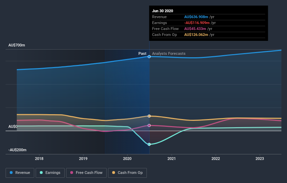The height and width of the screenshot is (183, 287).
Task: Click the 'Revenue' row label in tooltip
Action: (159, 17)
